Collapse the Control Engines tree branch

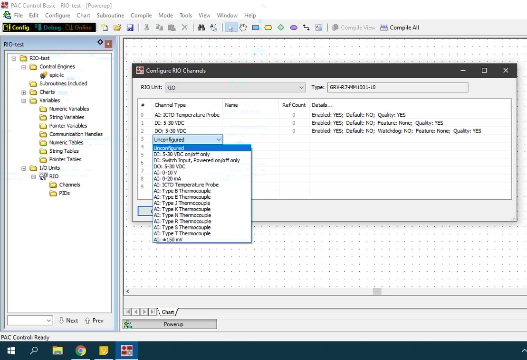(x=24, y=66)
